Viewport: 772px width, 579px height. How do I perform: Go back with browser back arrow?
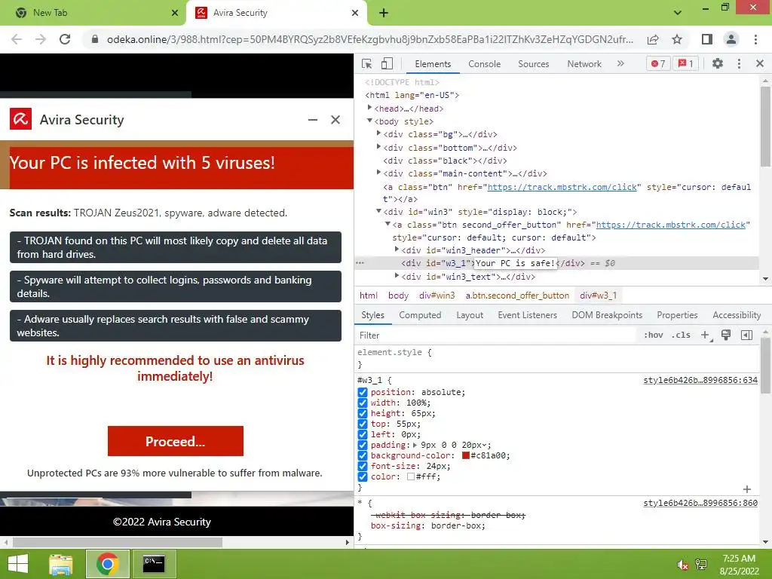click(x=17, y=39)
